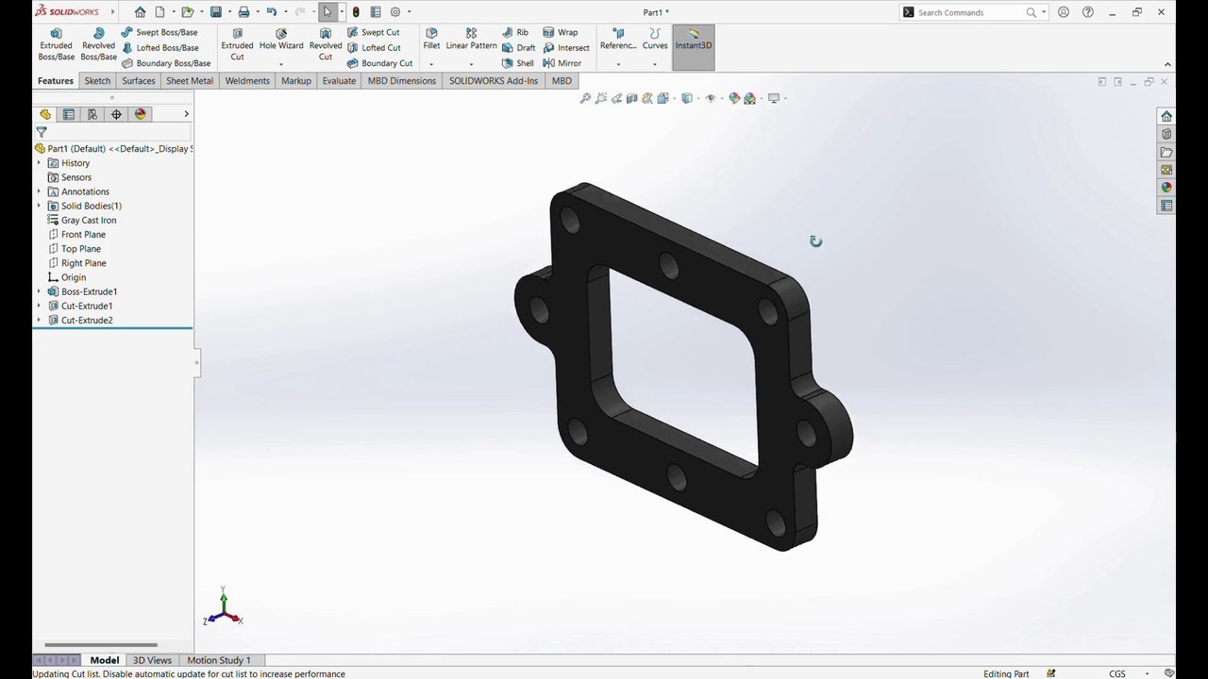
Task: Open the edit appearance color icon
Action: point(734,98)
